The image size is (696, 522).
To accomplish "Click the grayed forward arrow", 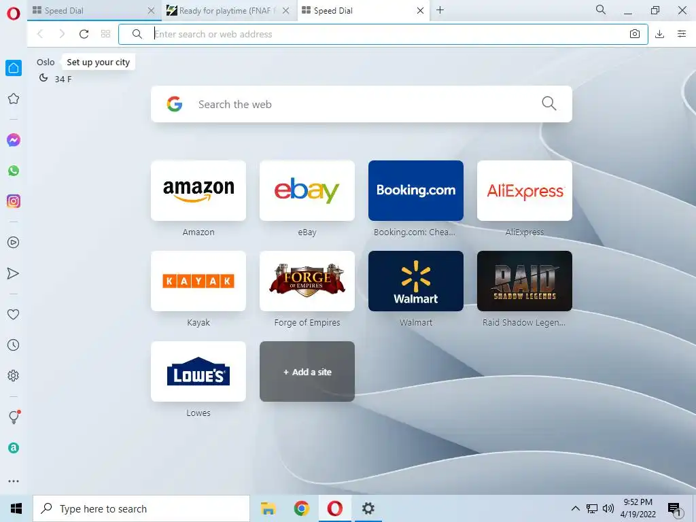I will (x=62, y=34).
